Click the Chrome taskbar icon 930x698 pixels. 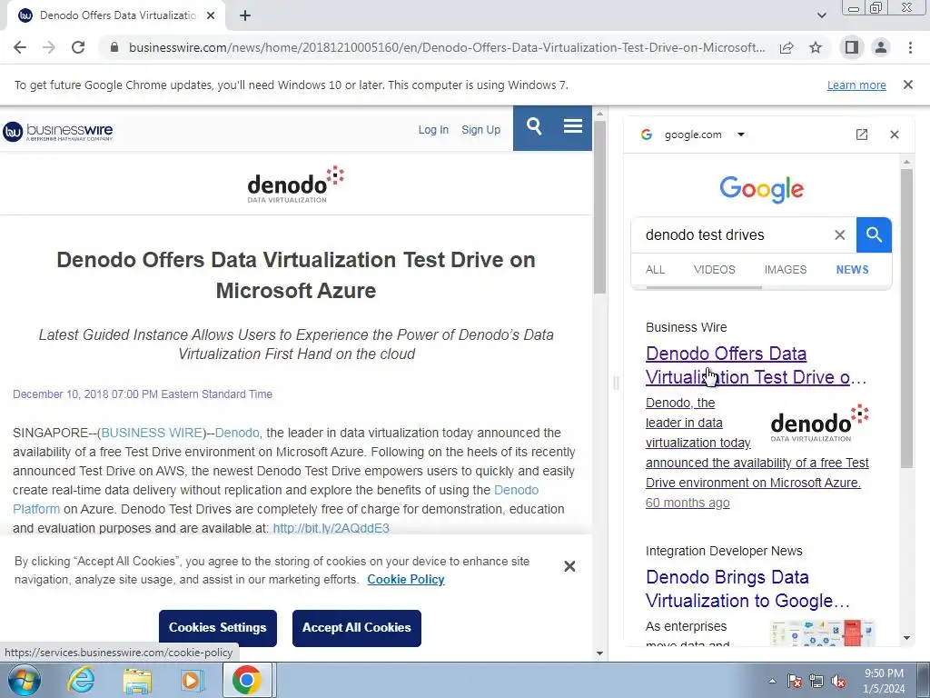pyautogui.click(x=247, y=680)
